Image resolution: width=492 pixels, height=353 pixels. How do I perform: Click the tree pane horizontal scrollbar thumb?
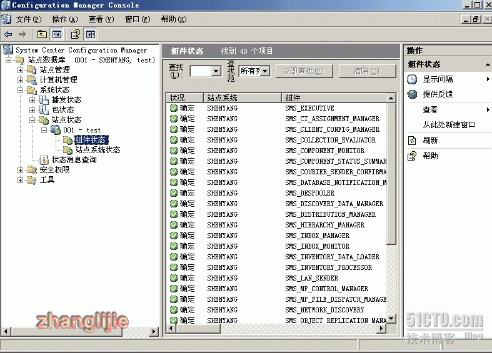66,331
